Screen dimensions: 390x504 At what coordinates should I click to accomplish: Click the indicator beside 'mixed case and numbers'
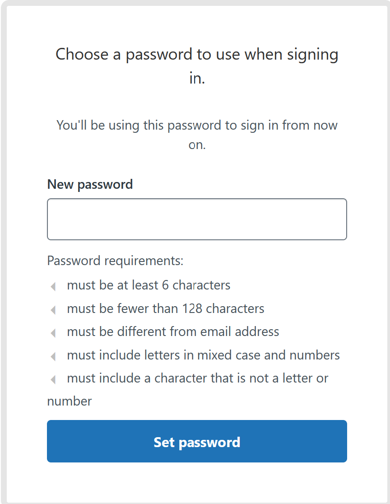pyautogui.click(x=53, y=356)
